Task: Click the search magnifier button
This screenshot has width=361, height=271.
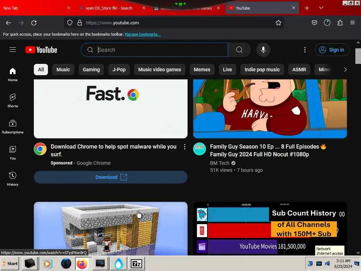Action: tap(239, 50)
